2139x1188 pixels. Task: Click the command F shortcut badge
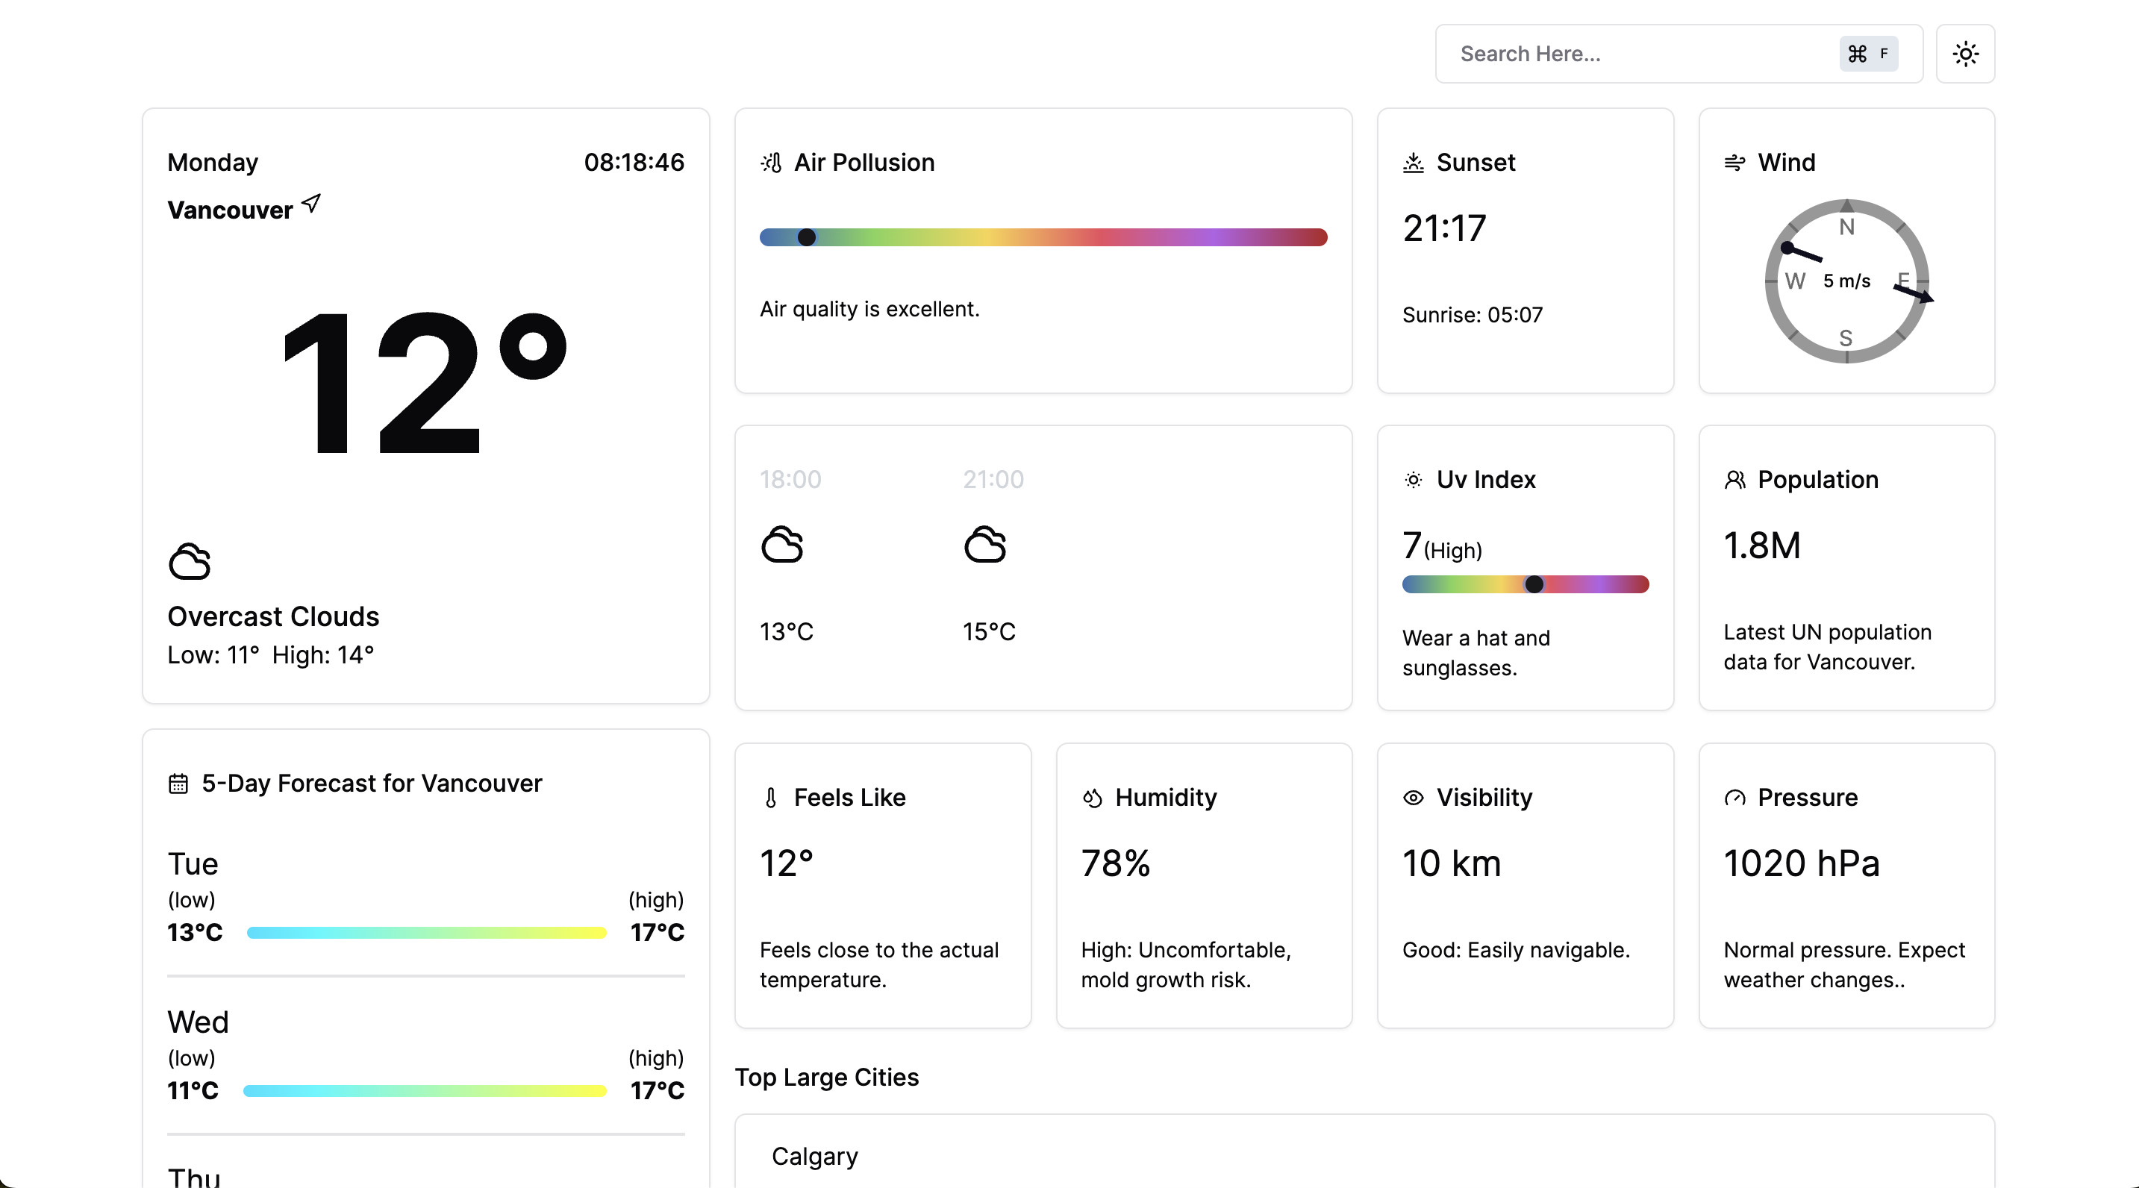tap(1867, 54)
